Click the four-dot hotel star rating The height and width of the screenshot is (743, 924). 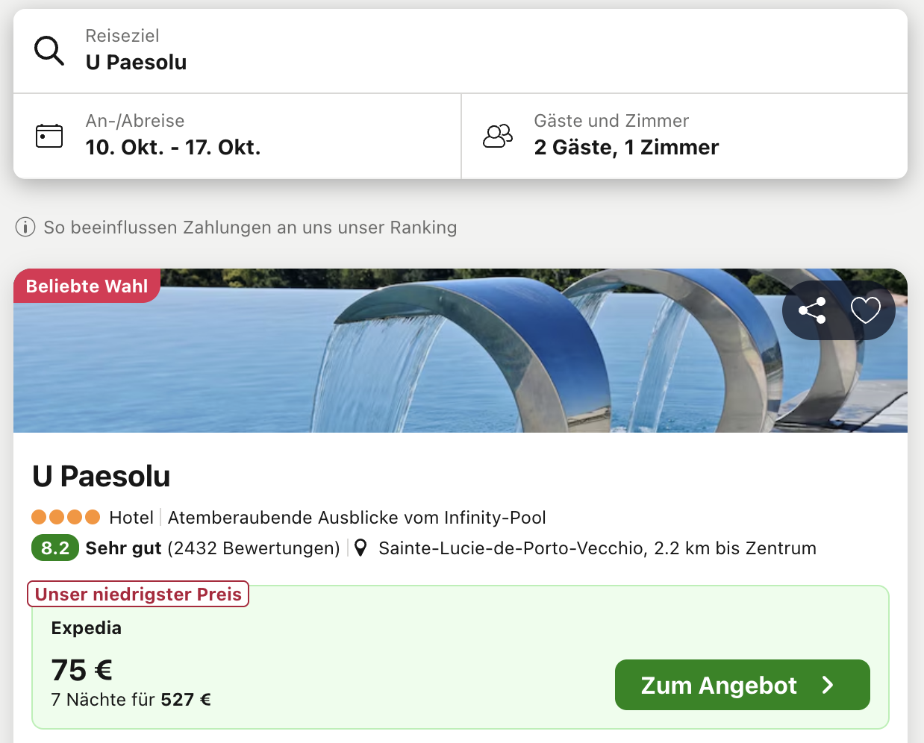(x=66, y=517)
